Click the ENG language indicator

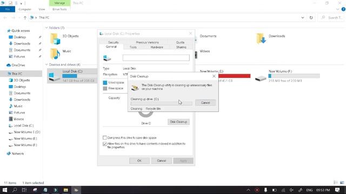coord(309,190)
